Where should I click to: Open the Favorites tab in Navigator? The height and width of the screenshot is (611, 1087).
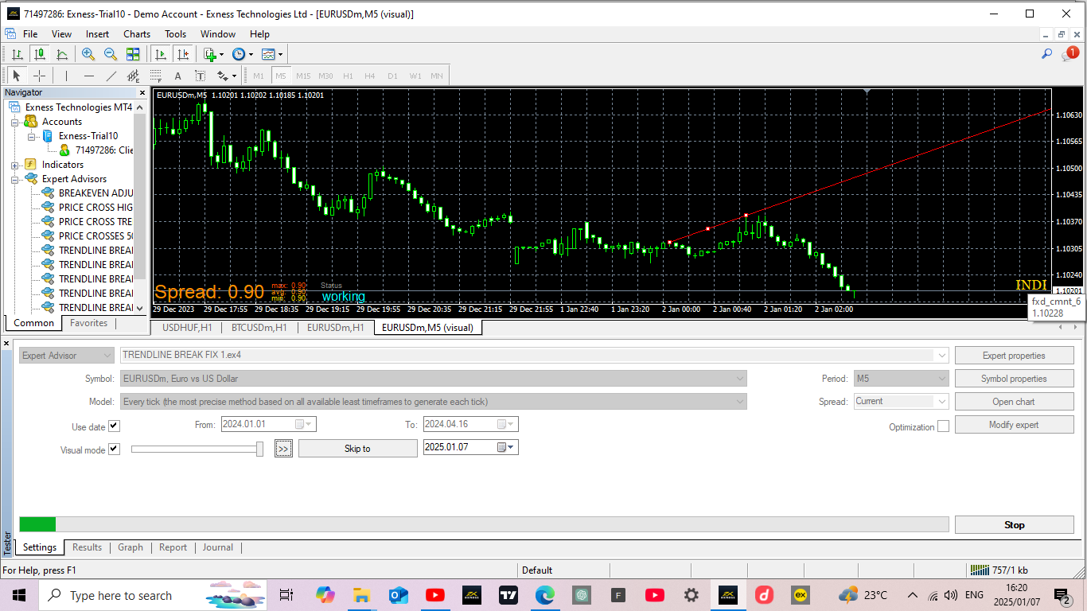pyautogui.click(x=88, y=323)
